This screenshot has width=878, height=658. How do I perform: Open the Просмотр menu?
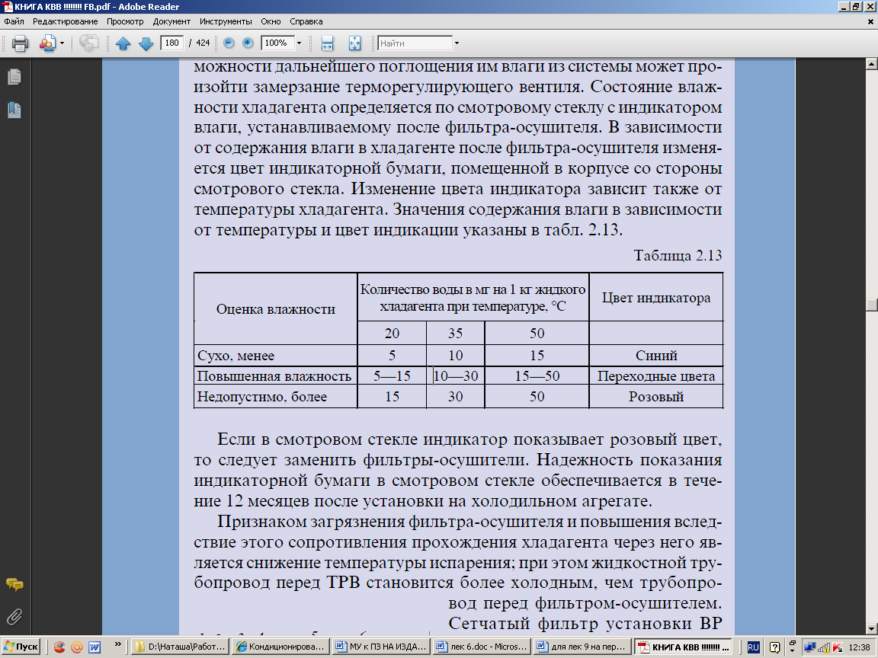coord(125,21)
